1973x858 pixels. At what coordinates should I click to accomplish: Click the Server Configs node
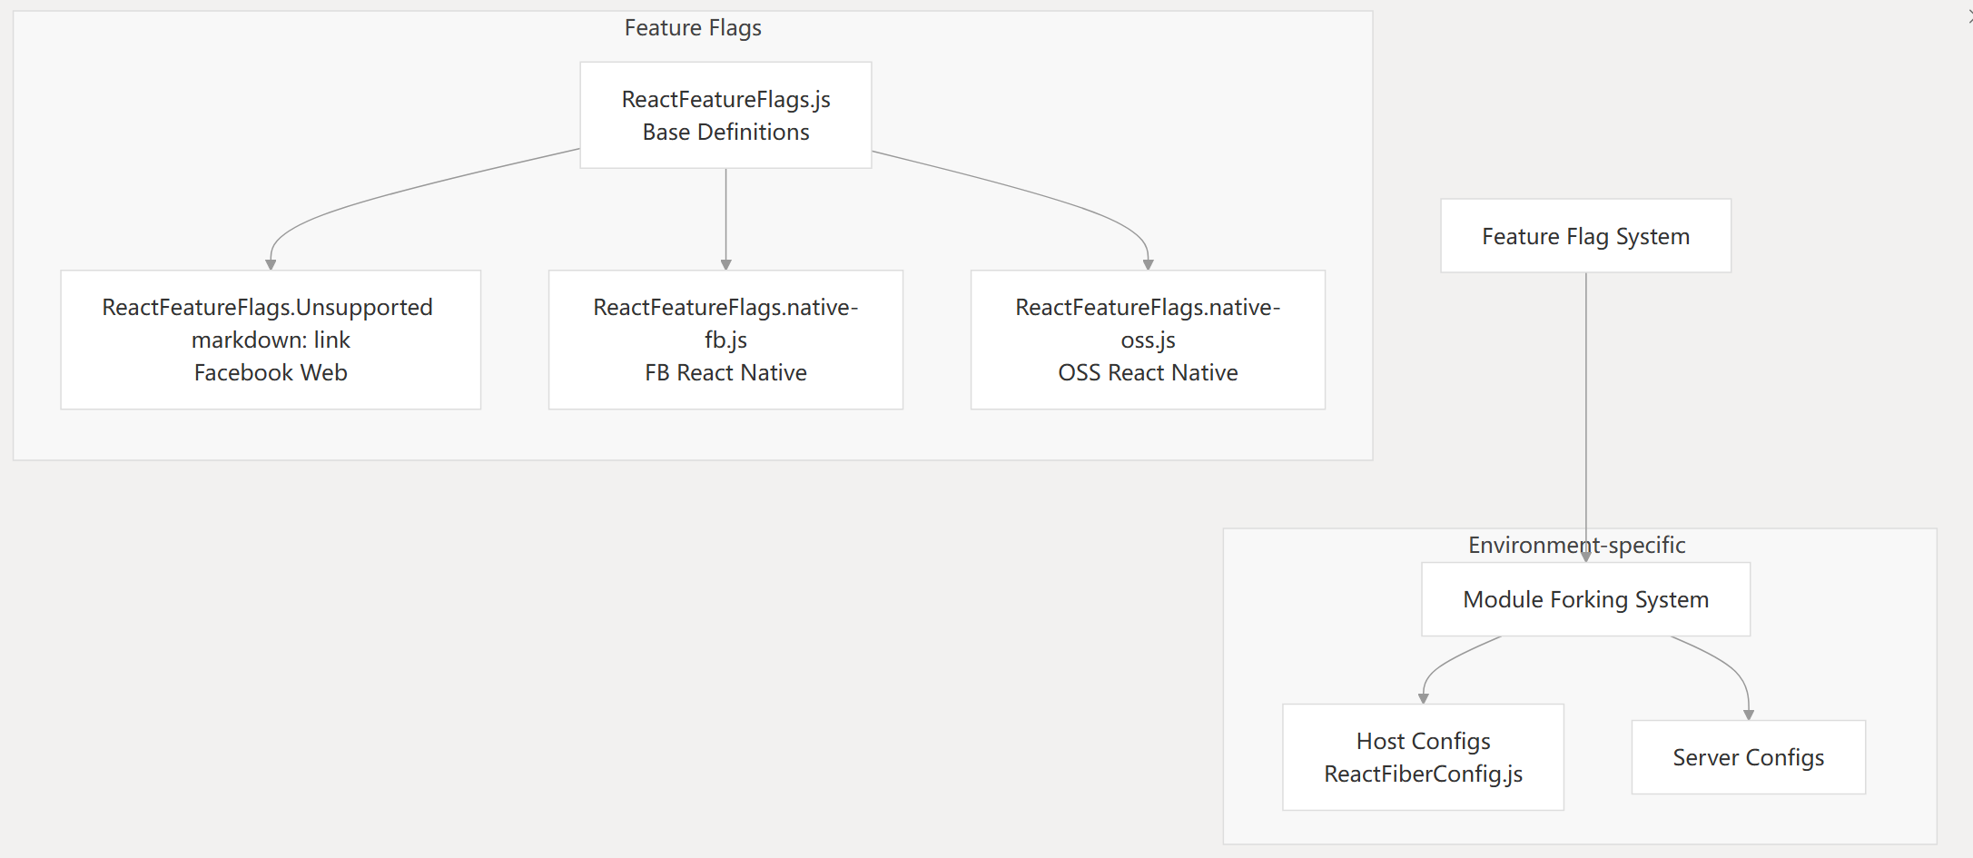(1748, 757)
